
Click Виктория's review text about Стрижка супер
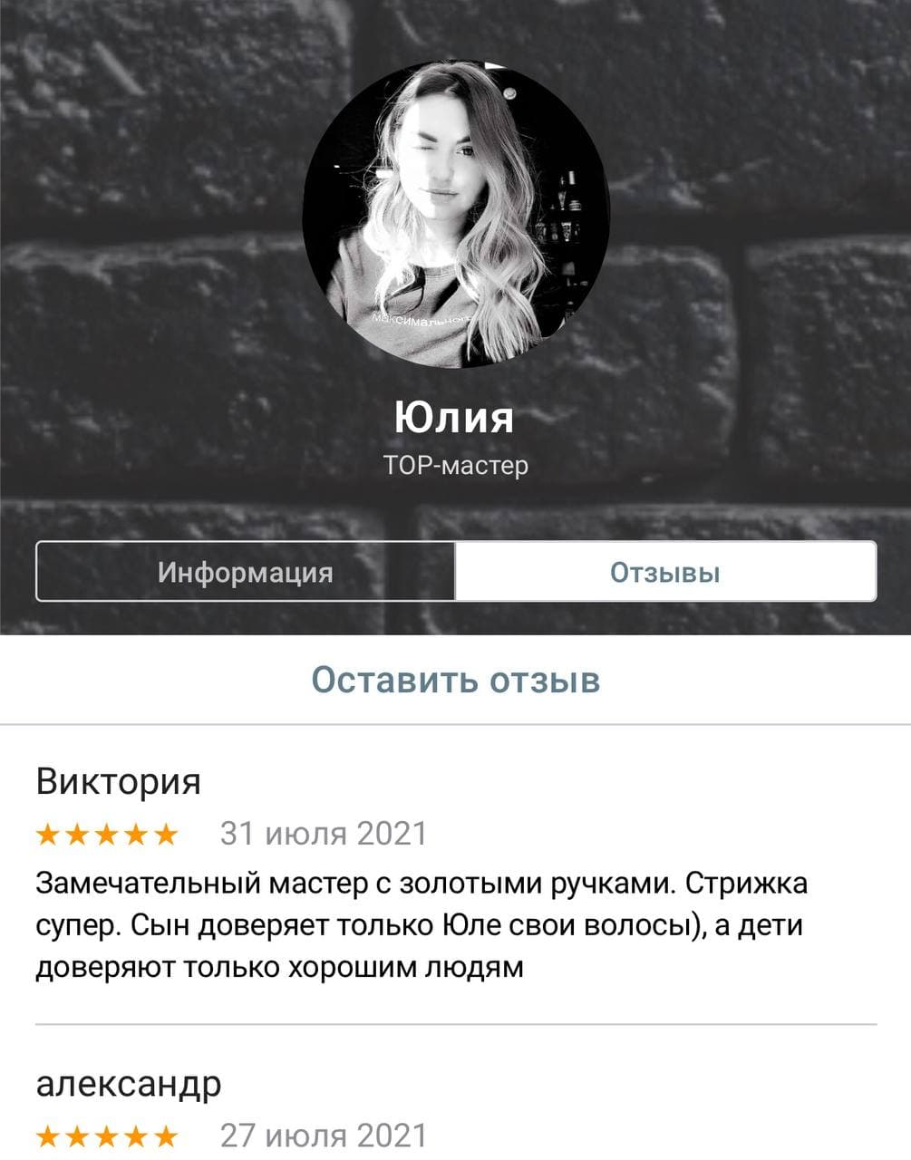pyautogui.click(x=422, y=925)
